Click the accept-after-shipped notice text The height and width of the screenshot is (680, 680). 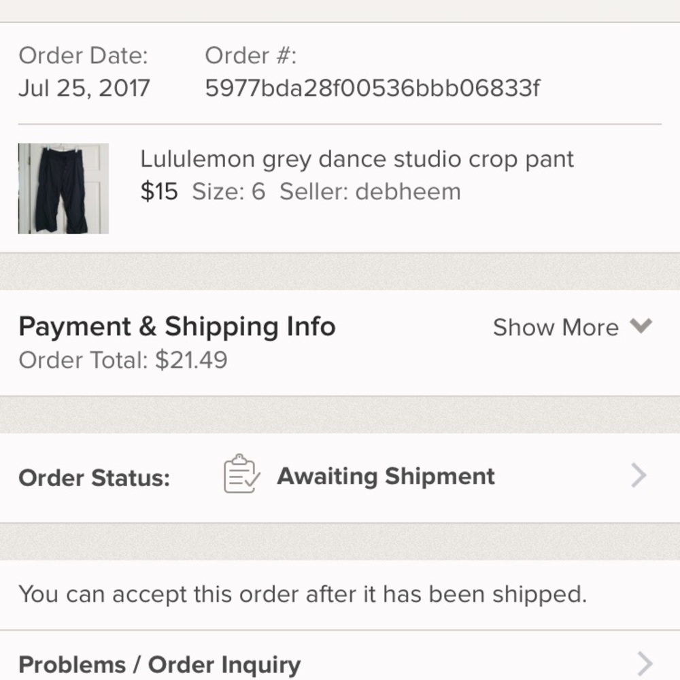303,594
